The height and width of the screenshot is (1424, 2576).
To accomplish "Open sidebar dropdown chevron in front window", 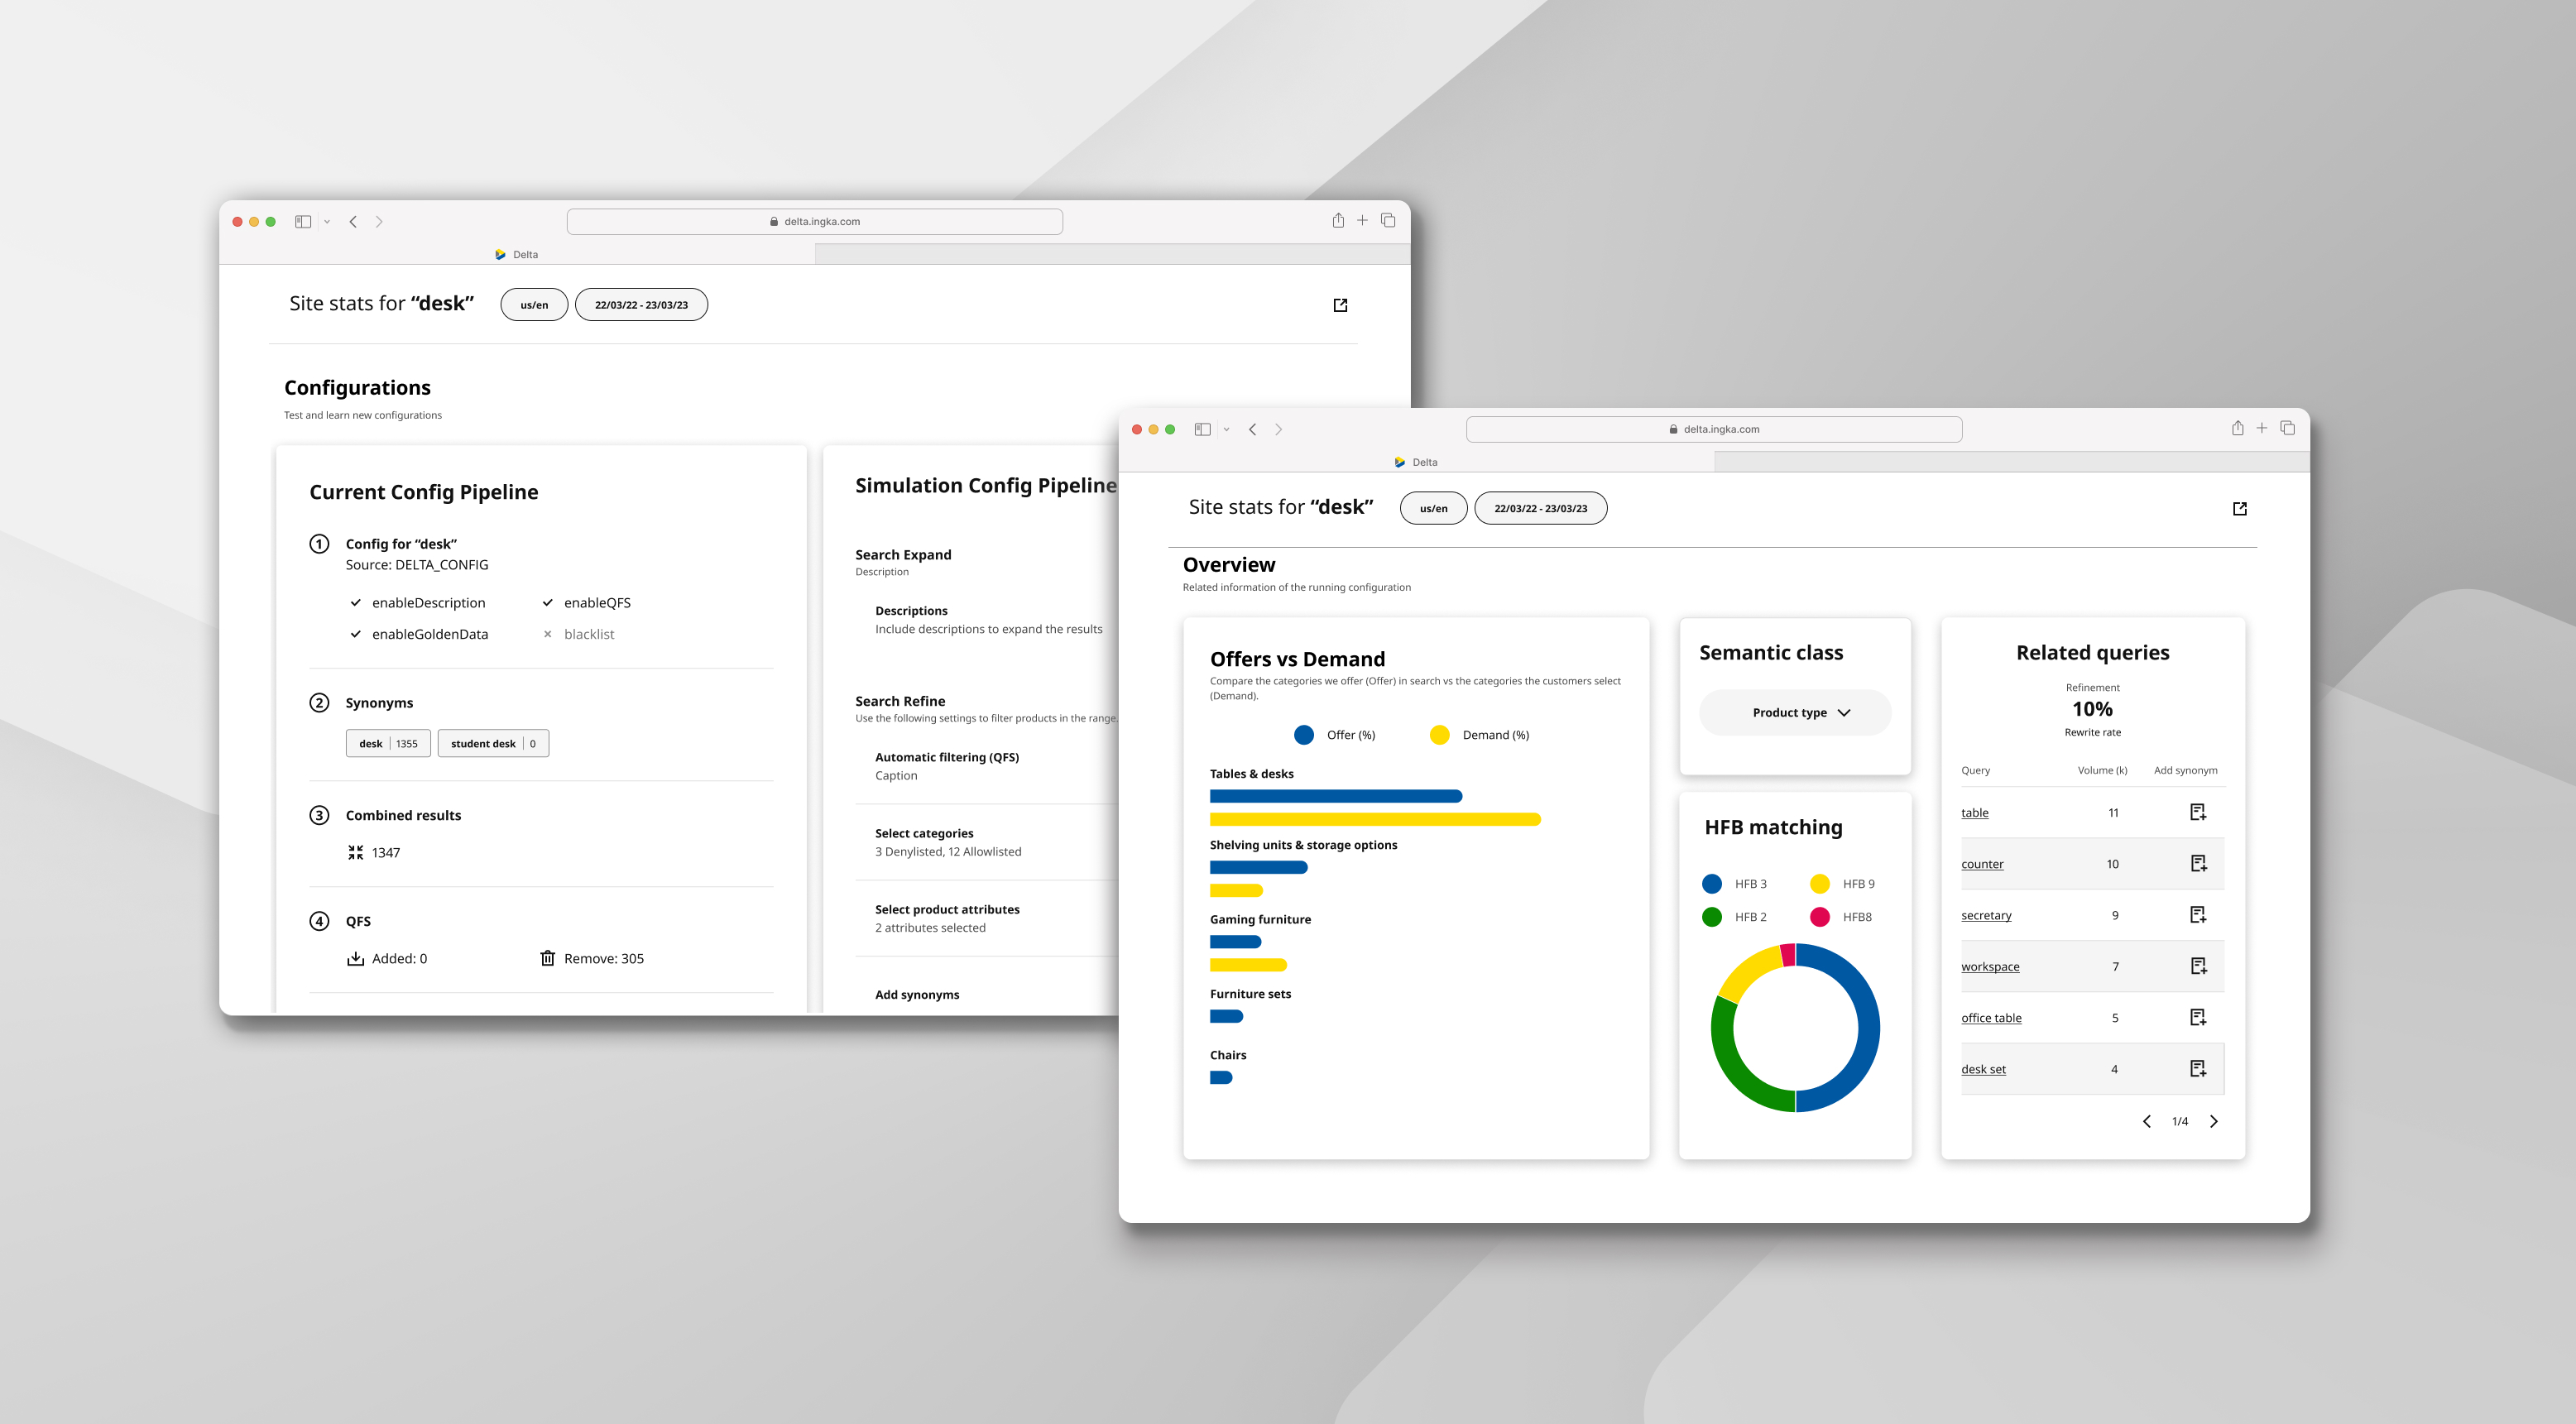I will (x=1226, y=429).
